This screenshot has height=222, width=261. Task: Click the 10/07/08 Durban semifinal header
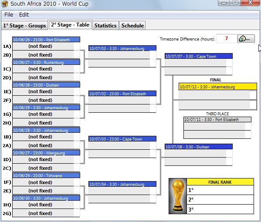click(x=199, y=147)
